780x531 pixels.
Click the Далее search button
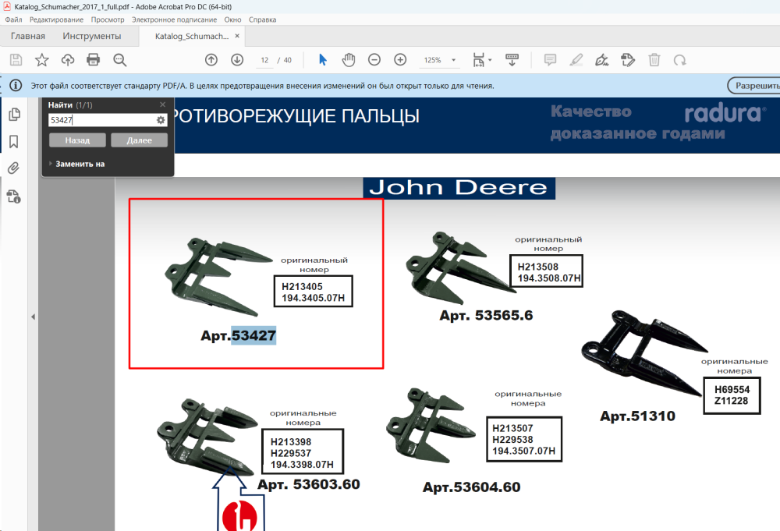click(x=140, y=140)
